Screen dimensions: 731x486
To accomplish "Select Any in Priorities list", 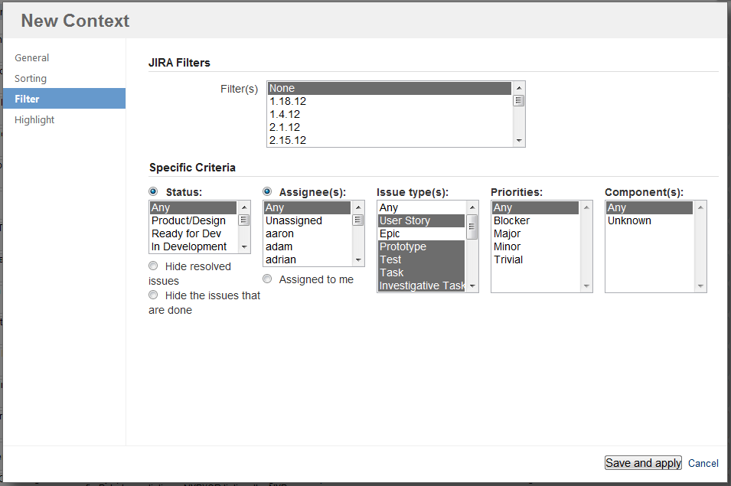I will coord(535,208).
